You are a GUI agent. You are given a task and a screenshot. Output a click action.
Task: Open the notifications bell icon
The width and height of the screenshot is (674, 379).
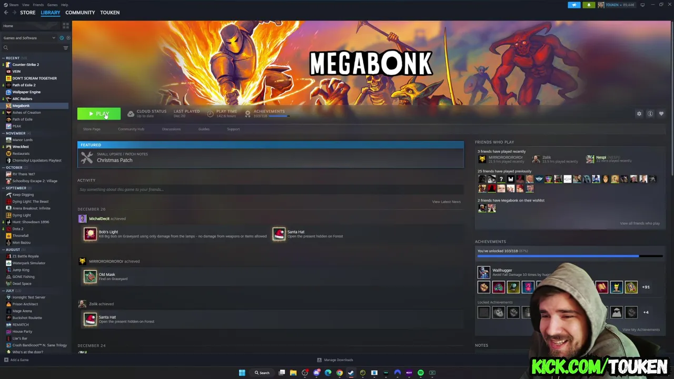click(589, 5)
